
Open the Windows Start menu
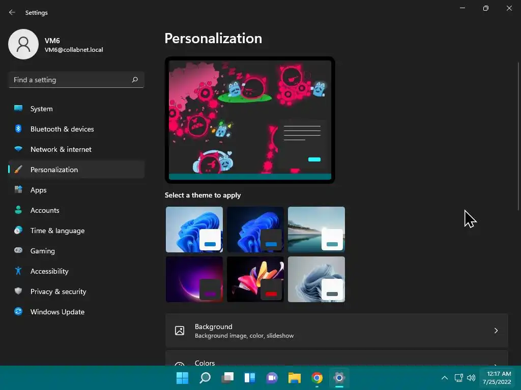click(182, 378)
